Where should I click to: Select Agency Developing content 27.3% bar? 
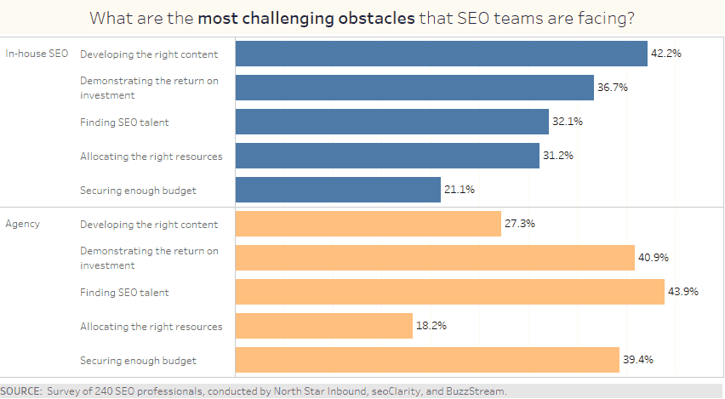[368, 224]
